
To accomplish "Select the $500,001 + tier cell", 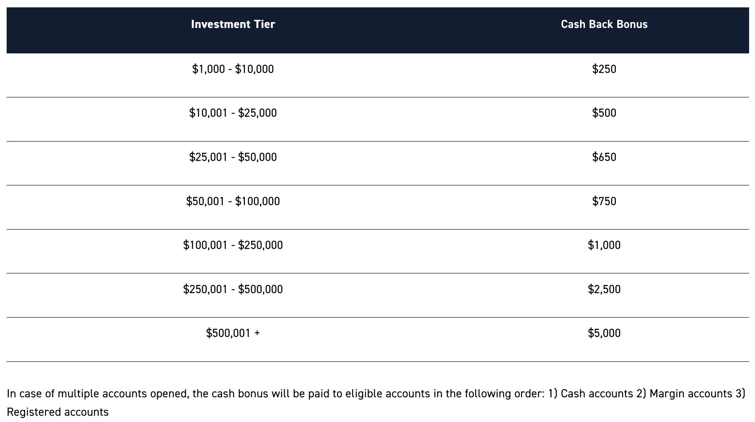I will tap(233, 333).
